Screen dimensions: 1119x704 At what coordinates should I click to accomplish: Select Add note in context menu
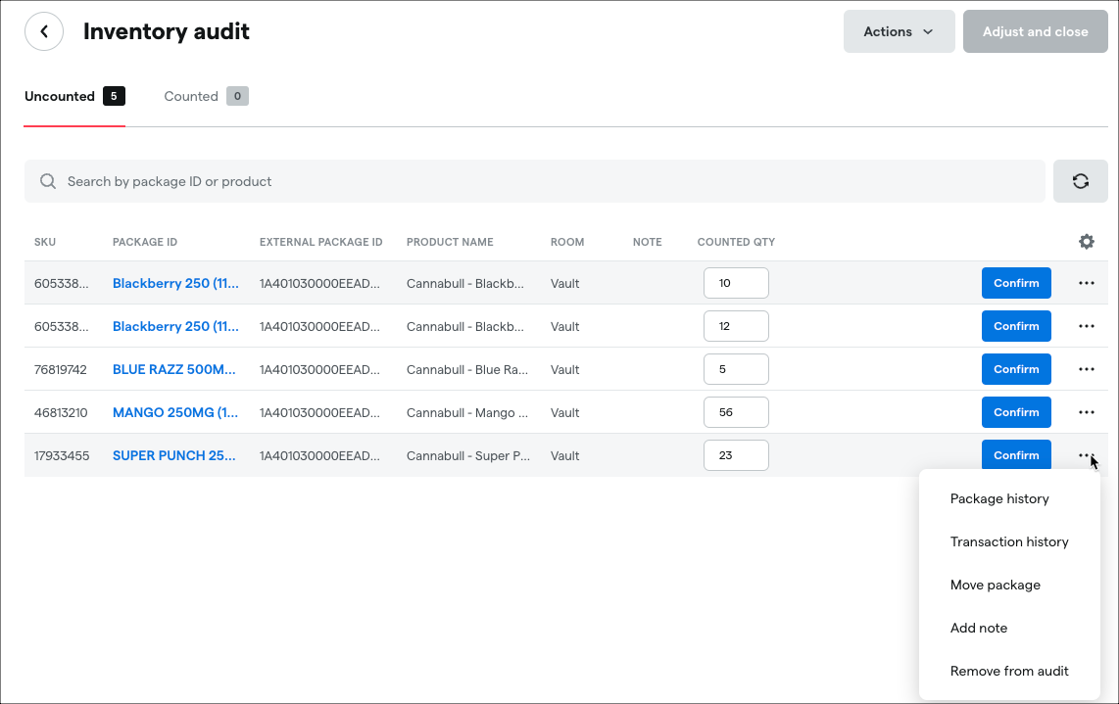(x=978, y=628)
